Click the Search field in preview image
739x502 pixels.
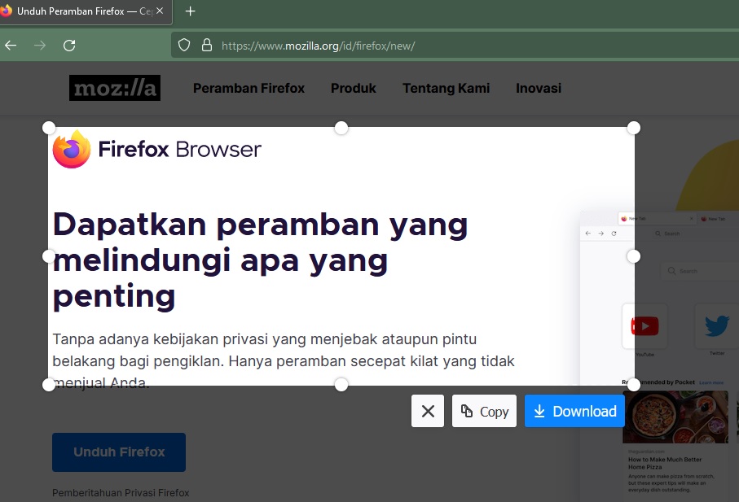[701, 271]
